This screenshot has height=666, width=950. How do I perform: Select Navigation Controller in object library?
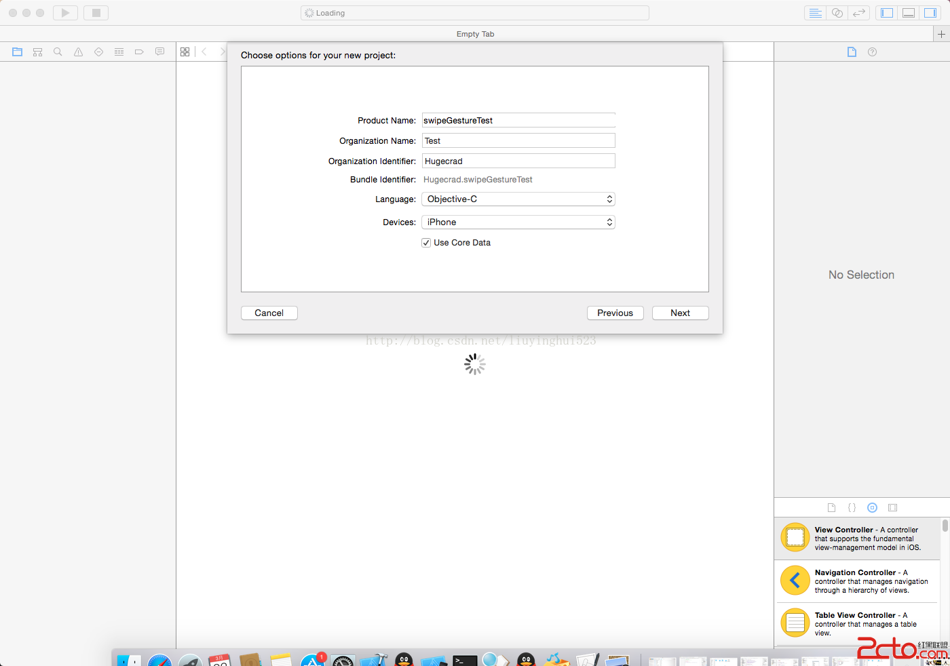[x=857, y=581]
